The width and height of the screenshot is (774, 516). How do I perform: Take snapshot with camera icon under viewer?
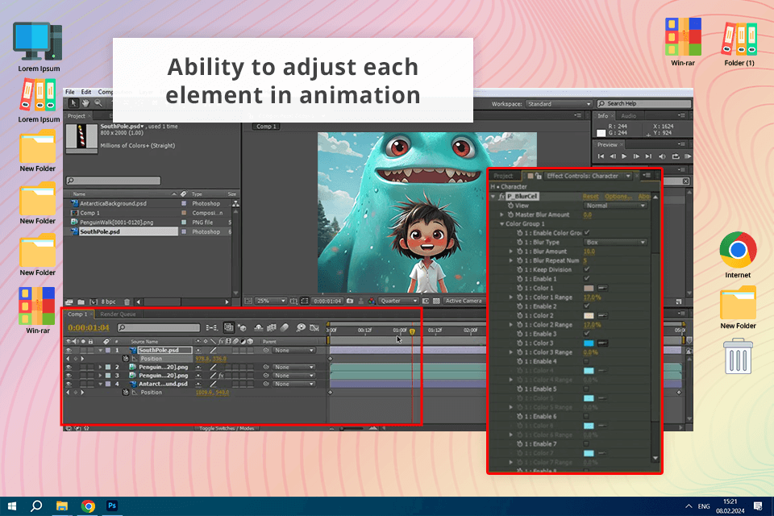point(350,301)
